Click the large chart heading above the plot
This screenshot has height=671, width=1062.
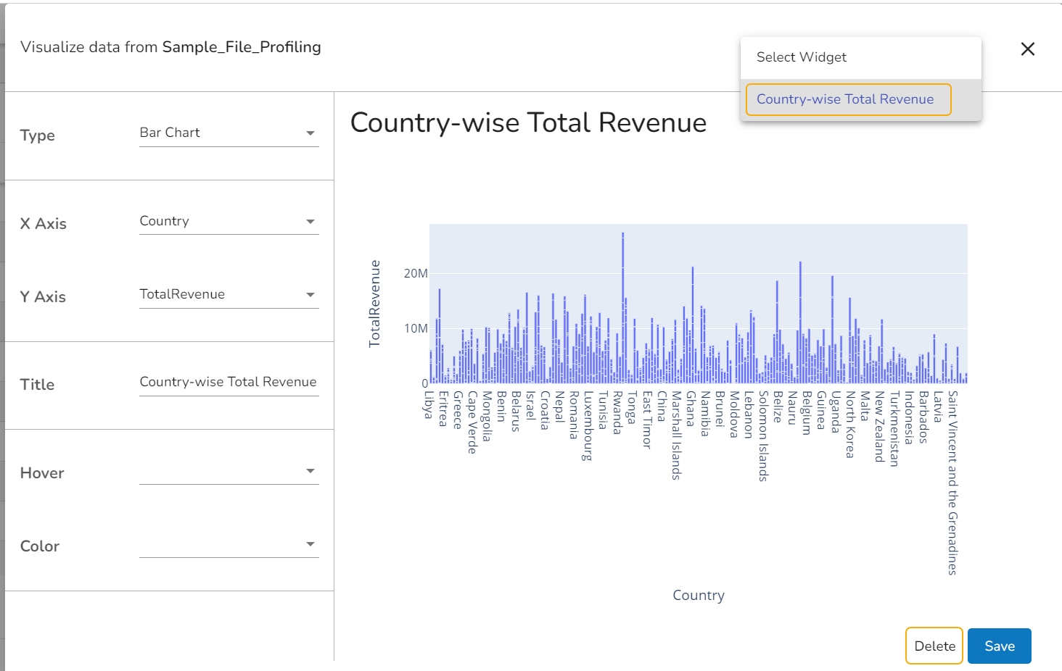pos(528,123)
